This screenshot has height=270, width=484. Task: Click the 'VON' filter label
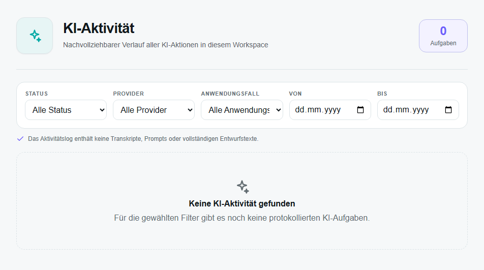coord(295,94)
